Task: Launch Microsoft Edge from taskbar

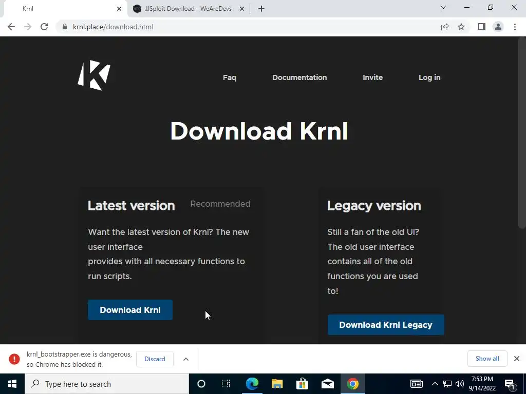Action: click(x=252, y=384)
